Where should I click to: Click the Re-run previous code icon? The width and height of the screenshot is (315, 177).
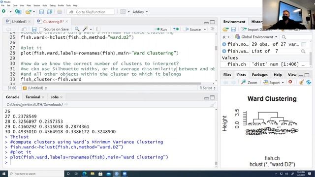176,29
